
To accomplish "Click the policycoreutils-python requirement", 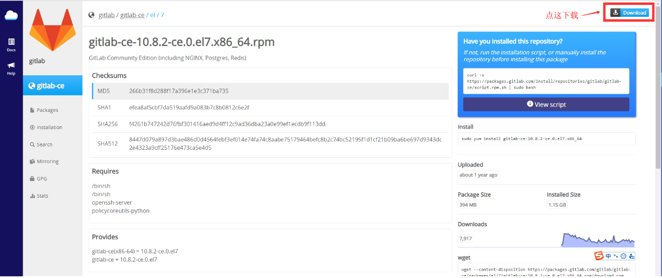I will (120, 211).
